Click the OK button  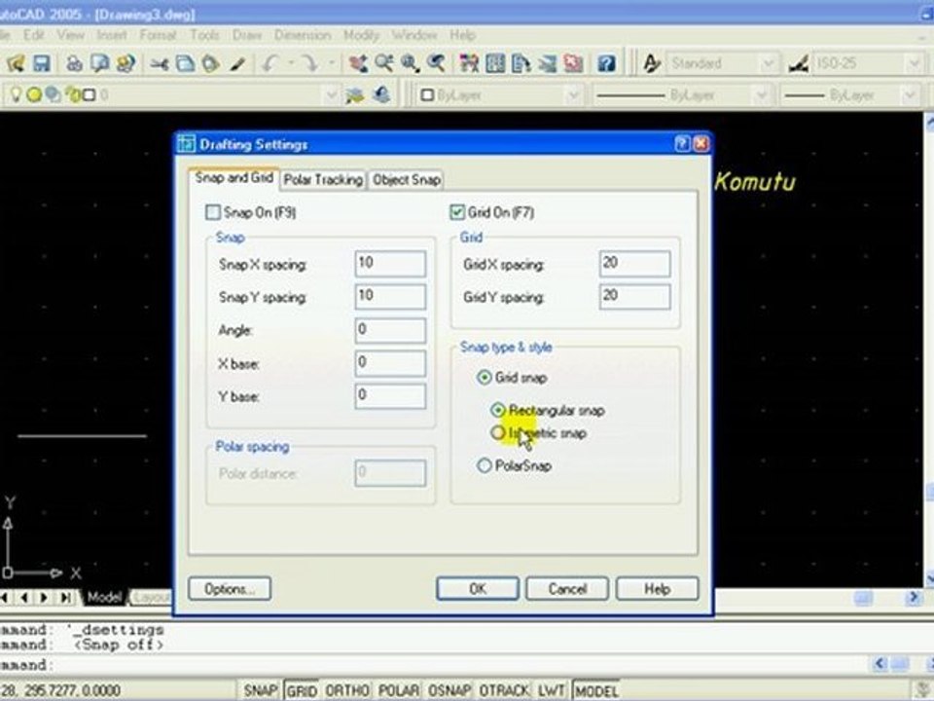coord(477,589)
